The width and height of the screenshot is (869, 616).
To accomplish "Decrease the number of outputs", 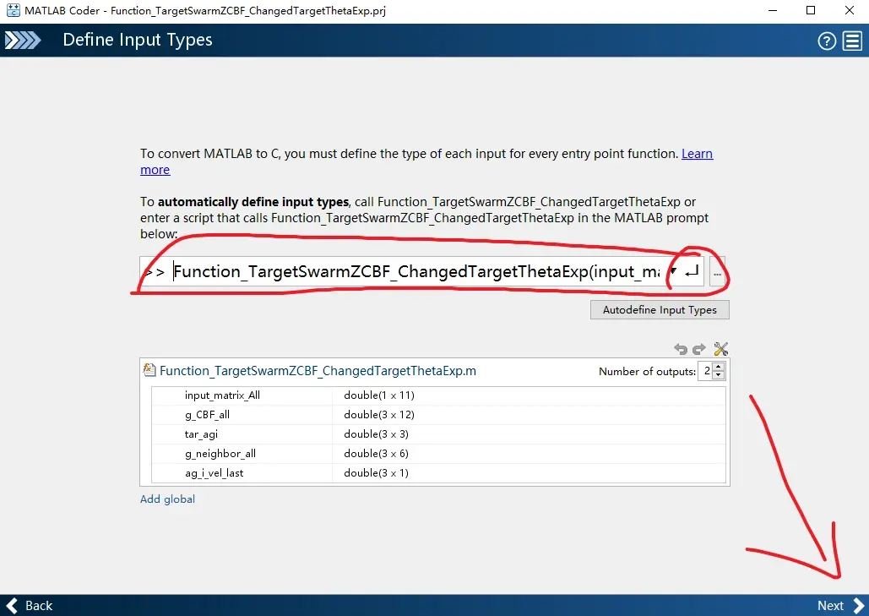I will coord(719,375).
